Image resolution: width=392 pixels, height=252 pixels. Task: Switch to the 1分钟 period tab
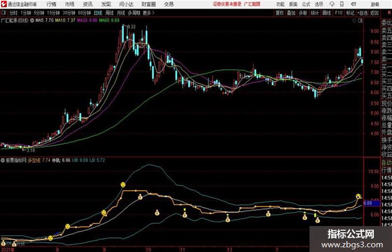[25, 13]
